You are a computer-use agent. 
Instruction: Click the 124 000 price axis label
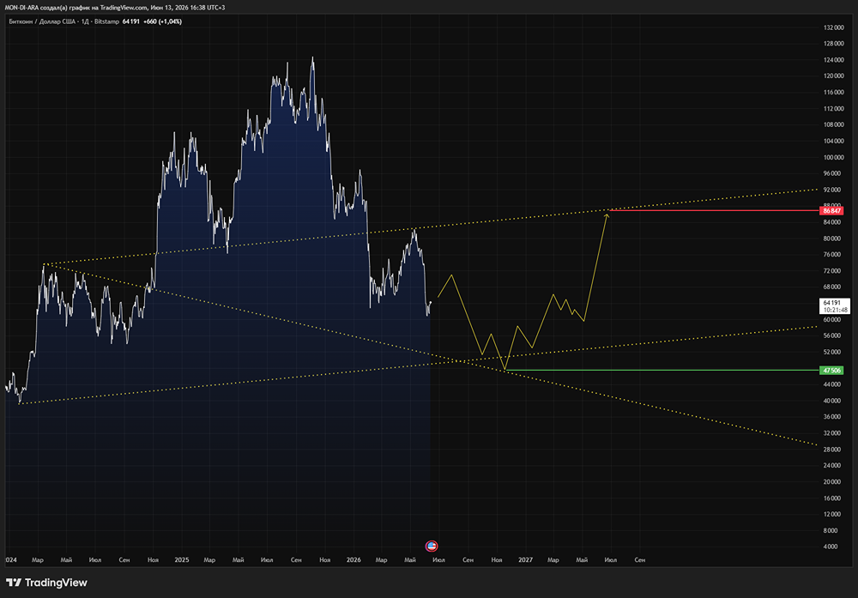click(833, 60)
